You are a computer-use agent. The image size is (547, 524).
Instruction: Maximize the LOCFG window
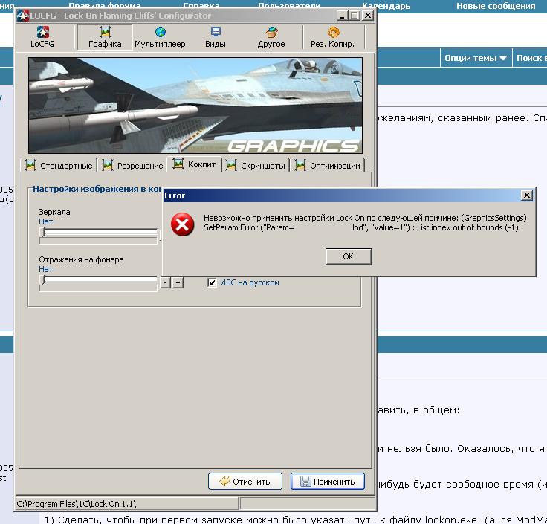[355, 16]
